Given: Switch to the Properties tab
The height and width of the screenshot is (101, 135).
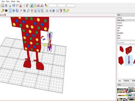Looking at the screenshot, I should pyautogui.click(x=126, y=81).
